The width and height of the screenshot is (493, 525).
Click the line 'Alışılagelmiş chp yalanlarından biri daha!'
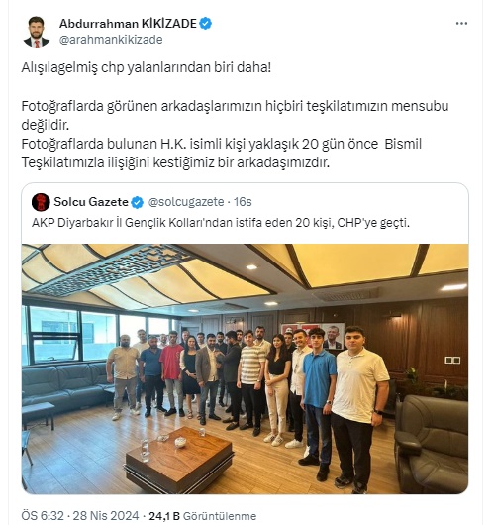(147, 67)
